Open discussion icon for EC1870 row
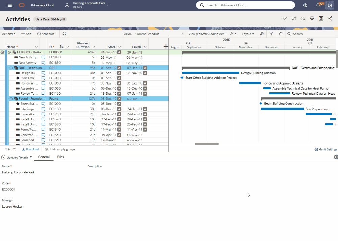338x241 pixels. coord(43,57)
